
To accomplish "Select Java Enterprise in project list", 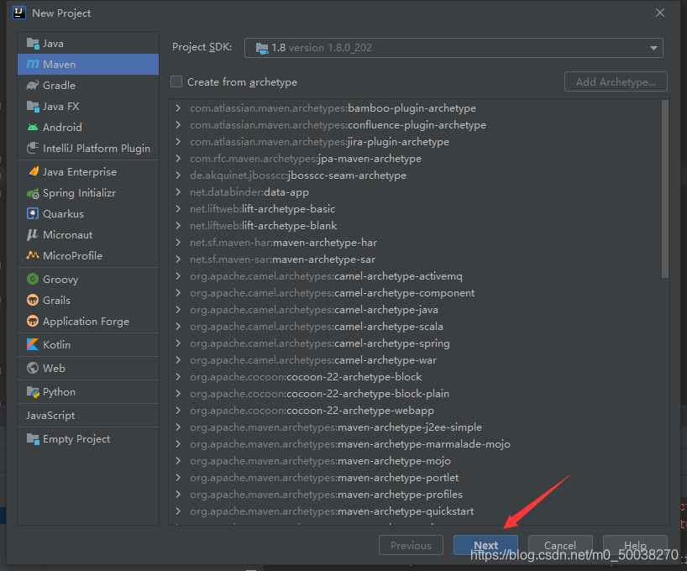I will point(79,172).
